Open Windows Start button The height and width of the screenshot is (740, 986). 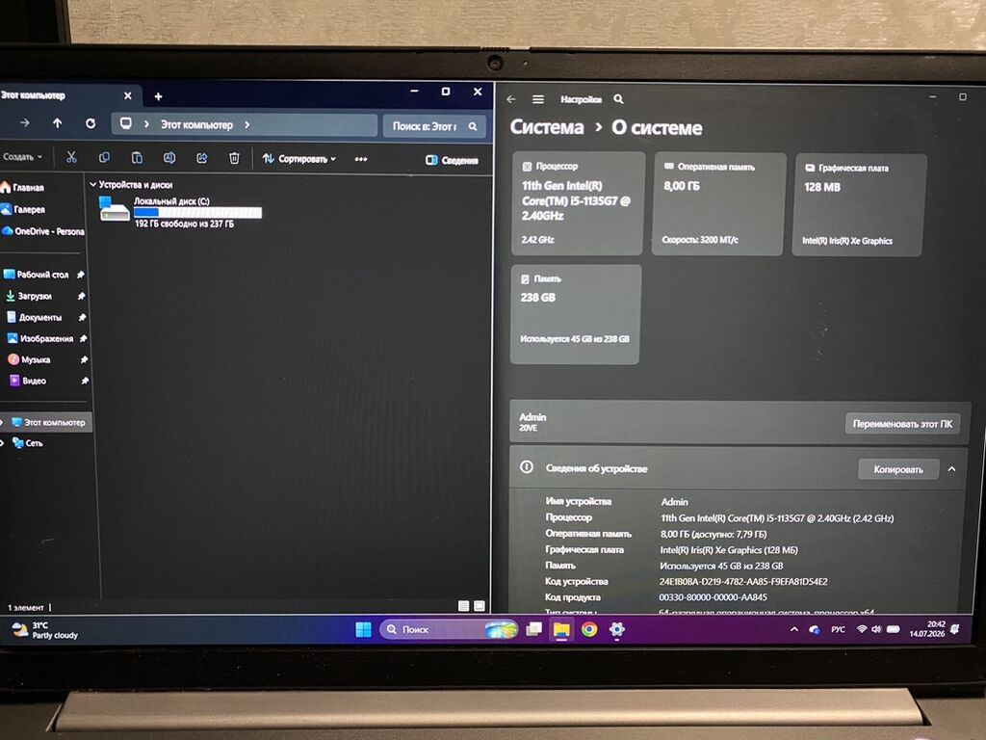(x=363, y=629)
